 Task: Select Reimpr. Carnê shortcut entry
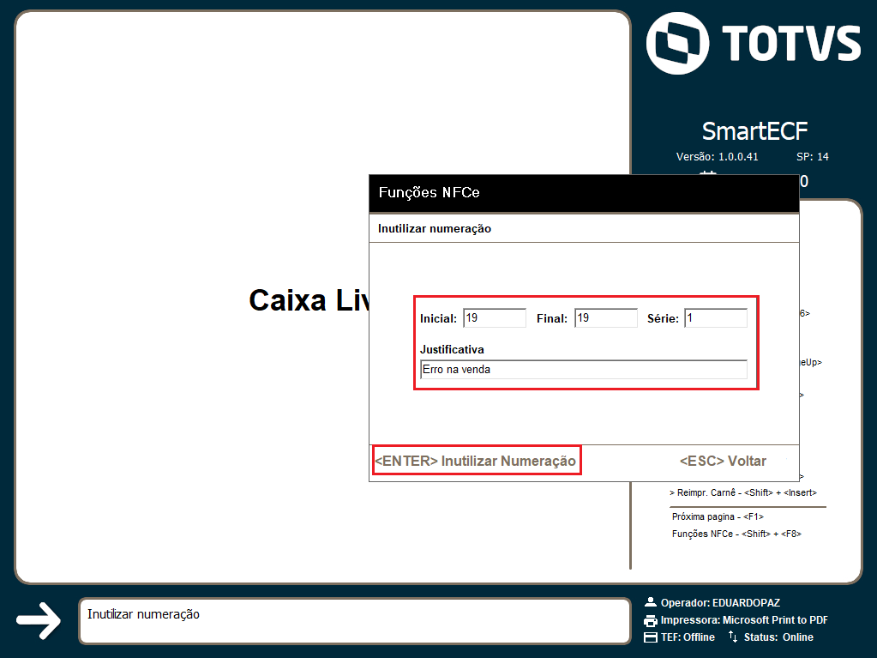[x=743, y=493]
